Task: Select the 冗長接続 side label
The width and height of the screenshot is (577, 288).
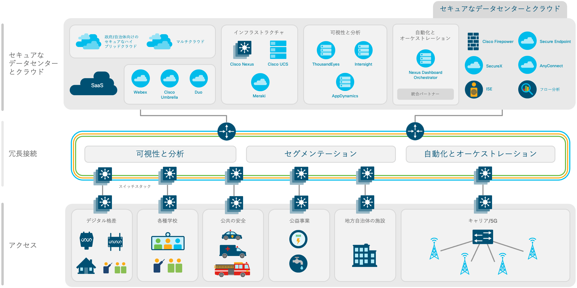Action: [x=23, y=154]
